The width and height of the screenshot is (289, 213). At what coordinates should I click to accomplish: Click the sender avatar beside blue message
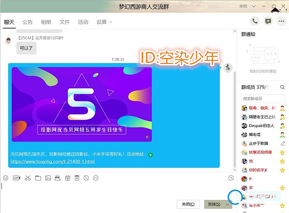228,68
